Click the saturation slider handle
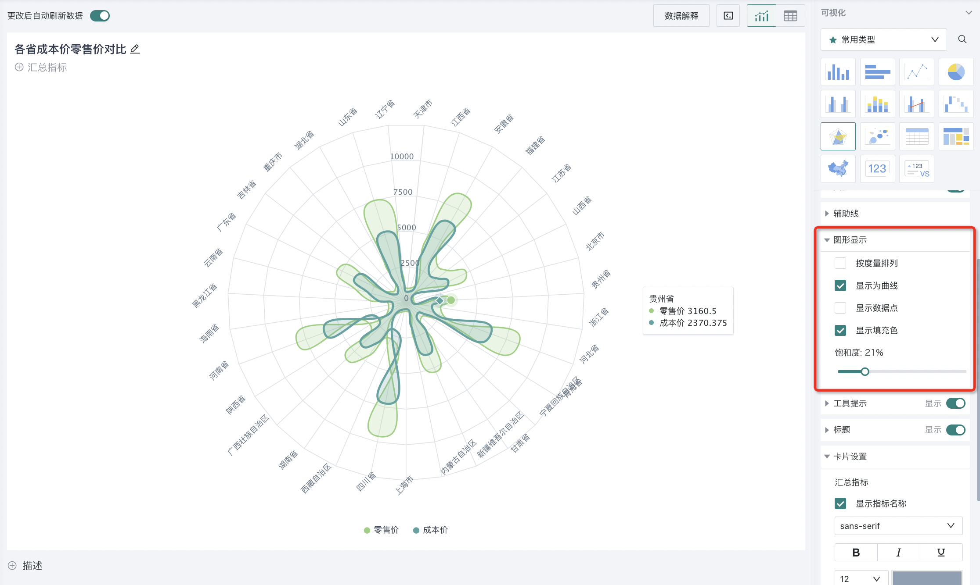The image size is (980, 585). [x=865, y=372]
